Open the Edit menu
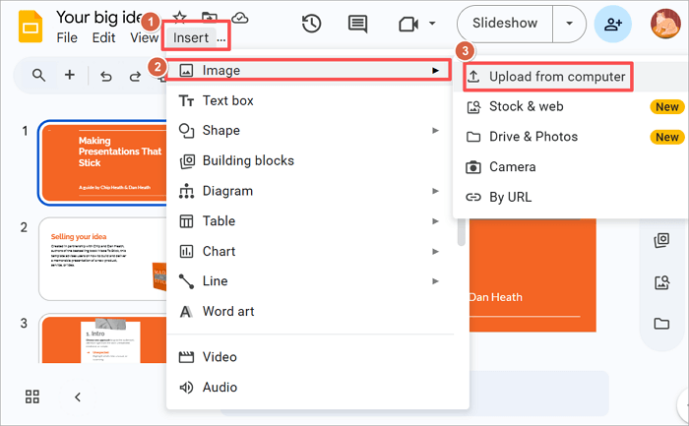The width and height of the screenshot is (689, 426). [103, 37]
